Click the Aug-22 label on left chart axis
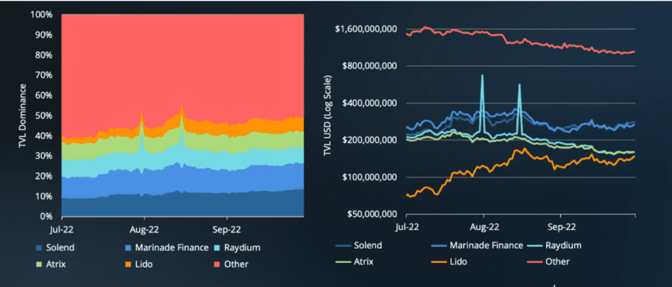The height and width of the screenshot is (287, 672). click(x=144, y=229)
